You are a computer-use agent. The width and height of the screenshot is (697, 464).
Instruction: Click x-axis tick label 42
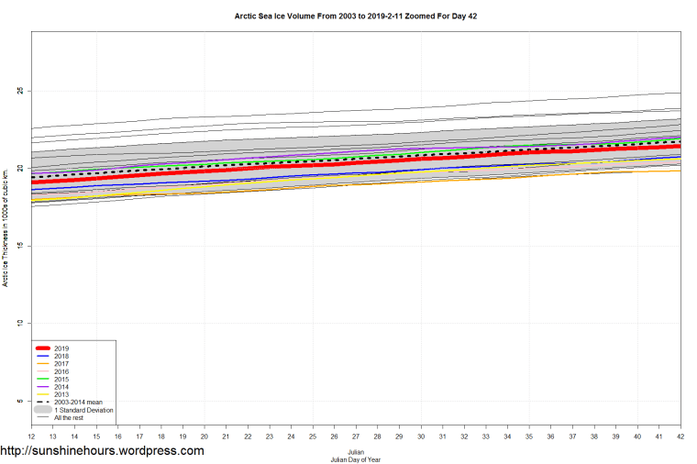point(680,437)
